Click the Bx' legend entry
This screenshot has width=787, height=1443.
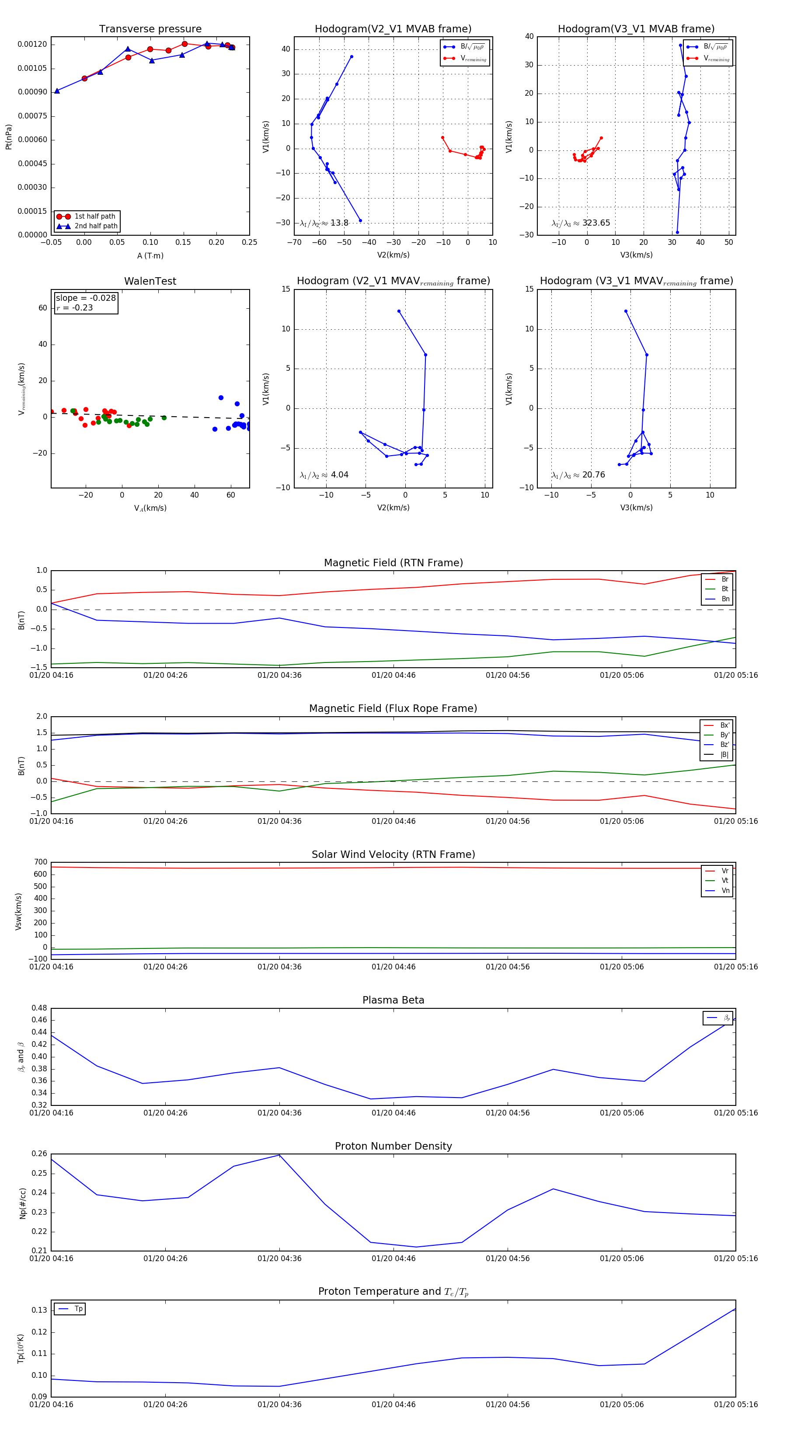coord(717,725)
